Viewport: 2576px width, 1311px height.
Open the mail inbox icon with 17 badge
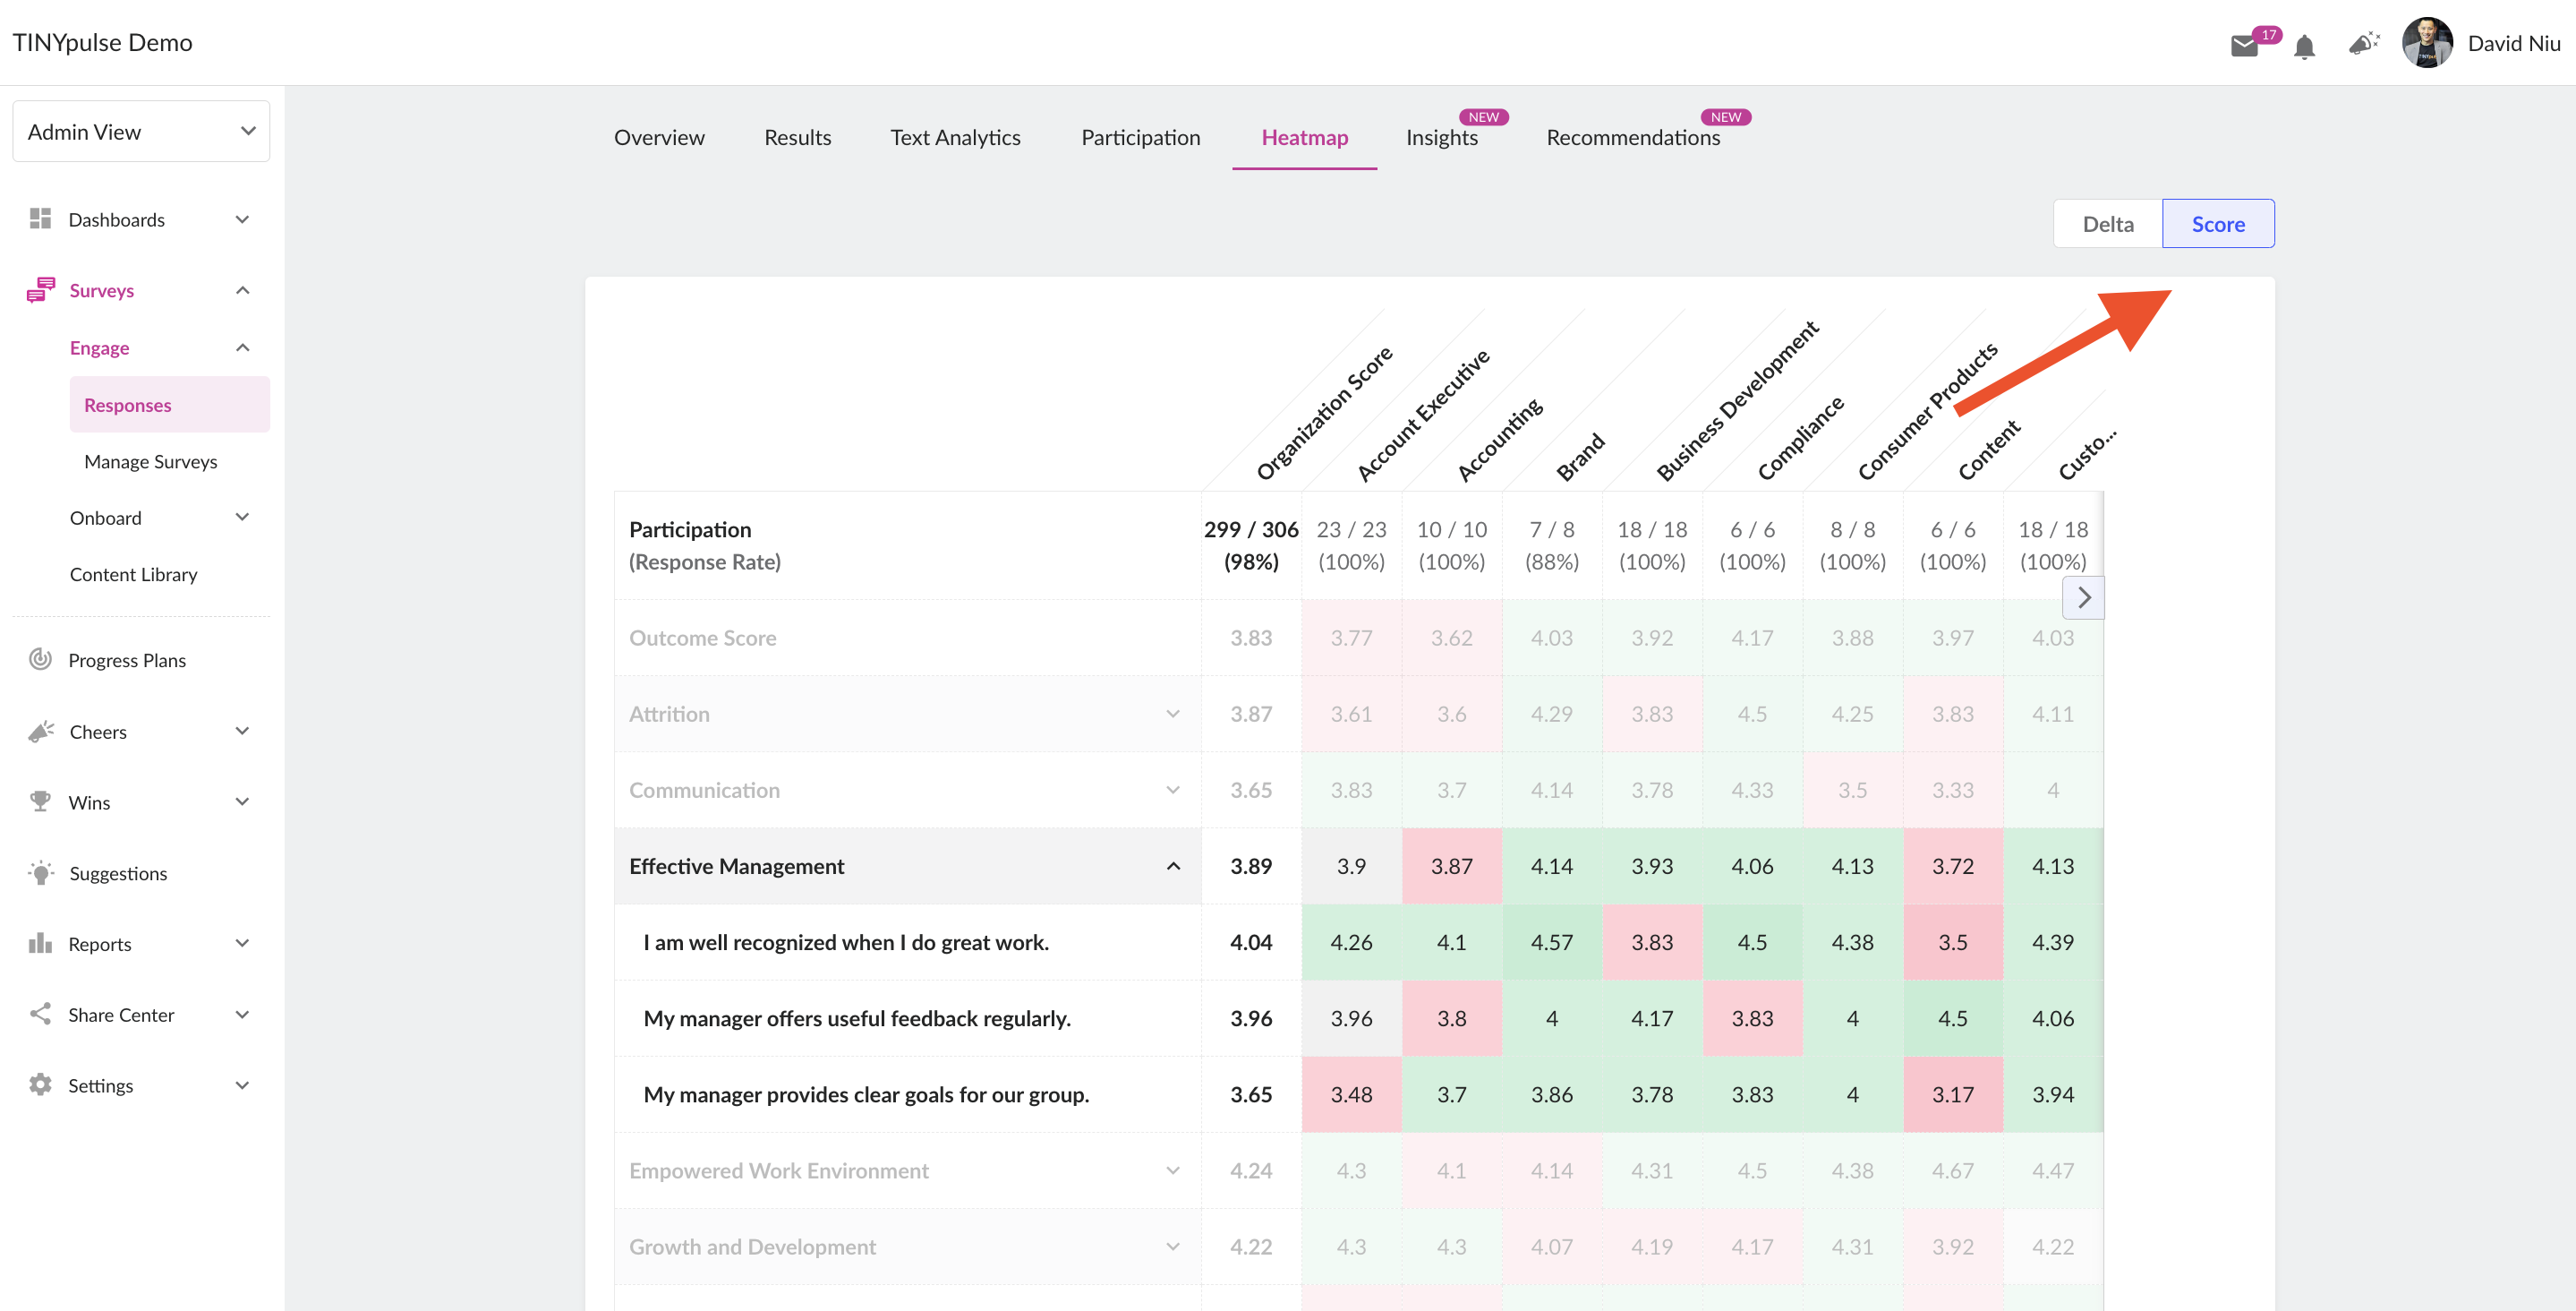(x=2245, y=45)
